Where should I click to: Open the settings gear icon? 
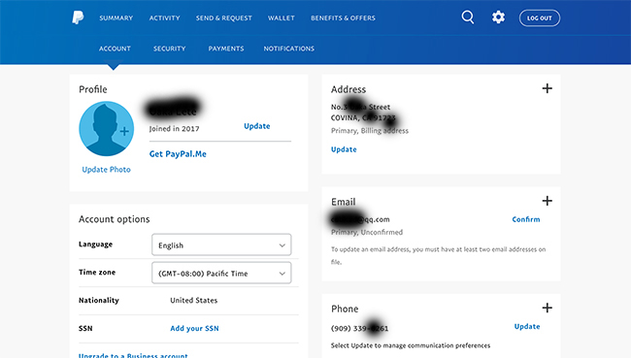click(x=498, y=17)
